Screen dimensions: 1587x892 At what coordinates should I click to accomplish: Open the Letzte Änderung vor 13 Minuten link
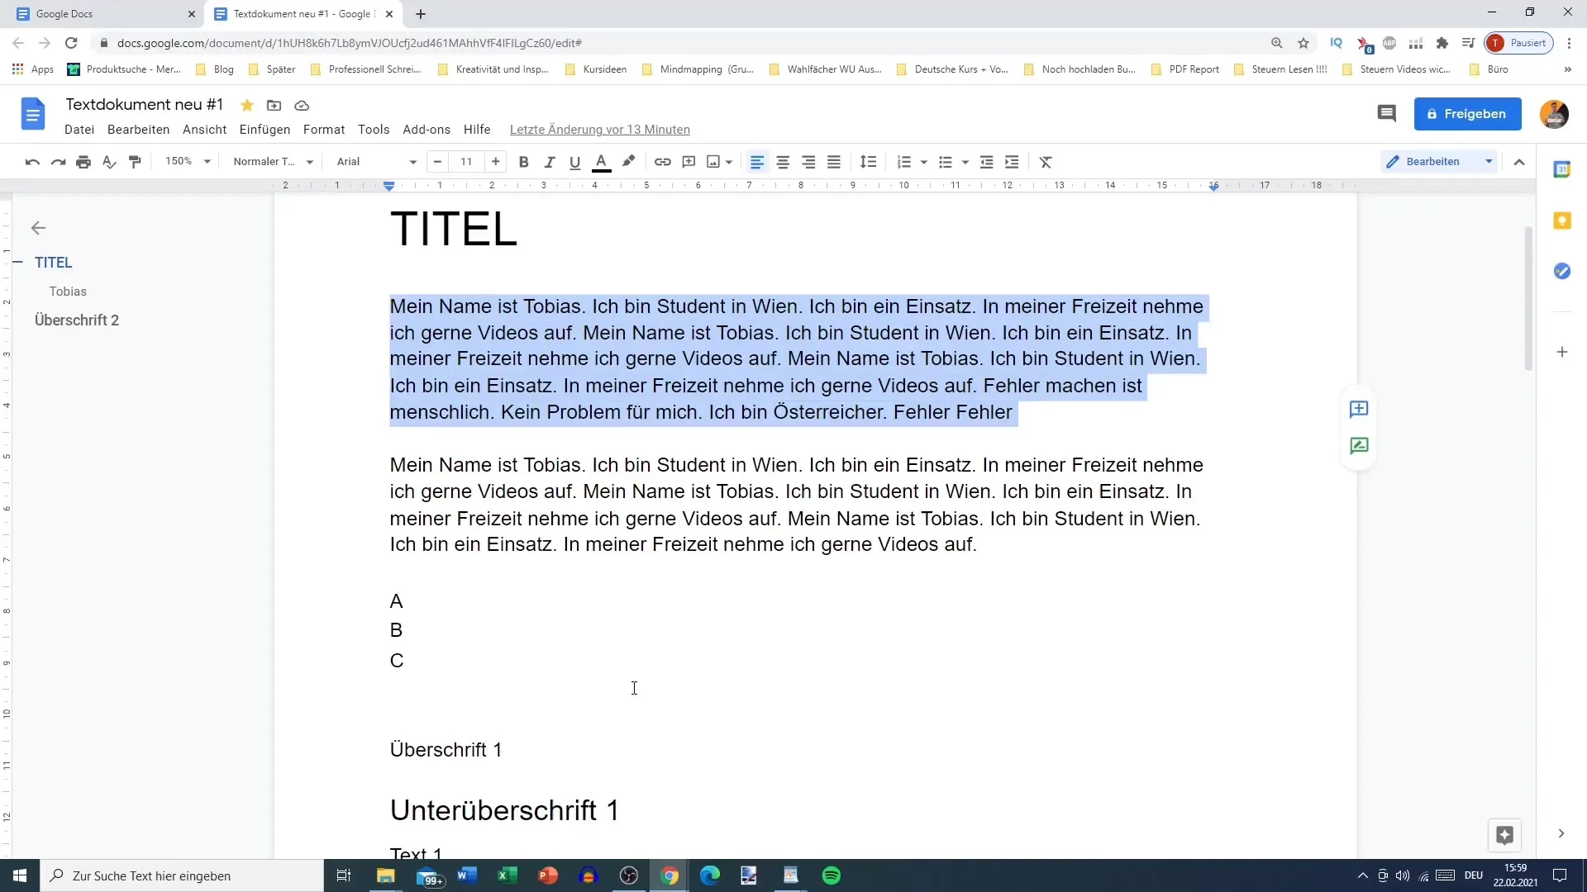tap(600, 130)
